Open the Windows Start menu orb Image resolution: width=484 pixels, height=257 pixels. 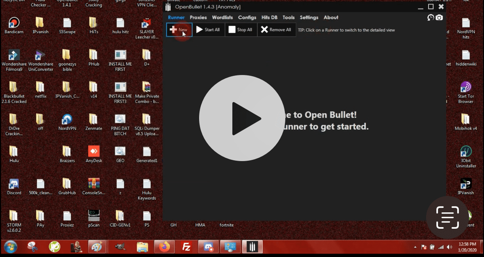[x=11, y=247]
